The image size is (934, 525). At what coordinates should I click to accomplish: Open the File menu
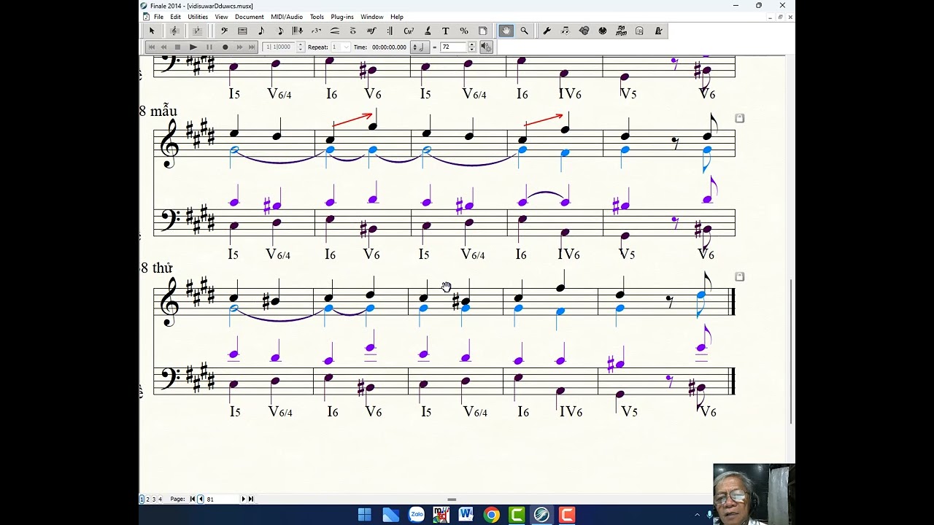click(x=158, y=17)
